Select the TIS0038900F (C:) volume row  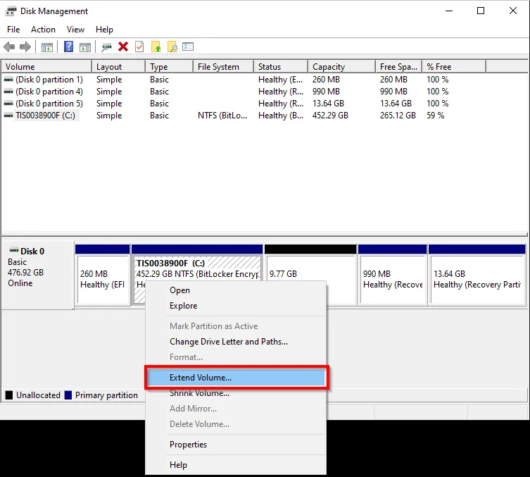244,116
